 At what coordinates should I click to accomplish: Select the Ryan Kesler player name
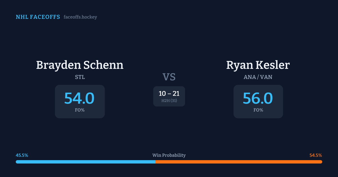pyautogui.click(x=258, y=65)
